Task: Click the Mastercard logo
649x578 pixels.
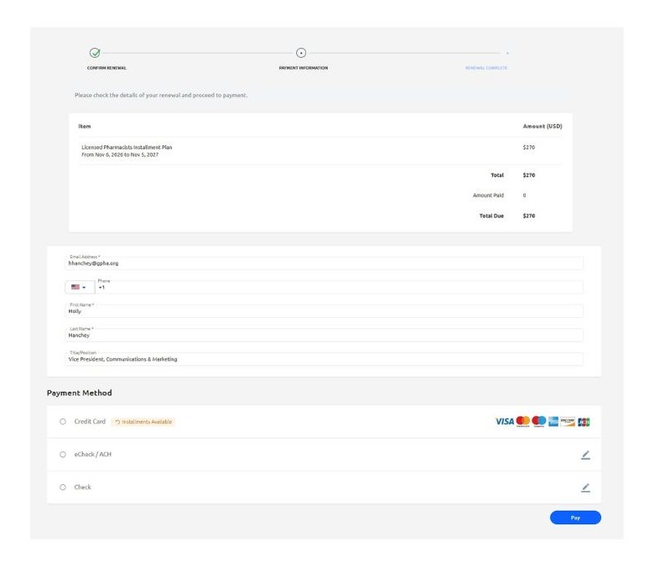Action: click(x=524, y=421)
